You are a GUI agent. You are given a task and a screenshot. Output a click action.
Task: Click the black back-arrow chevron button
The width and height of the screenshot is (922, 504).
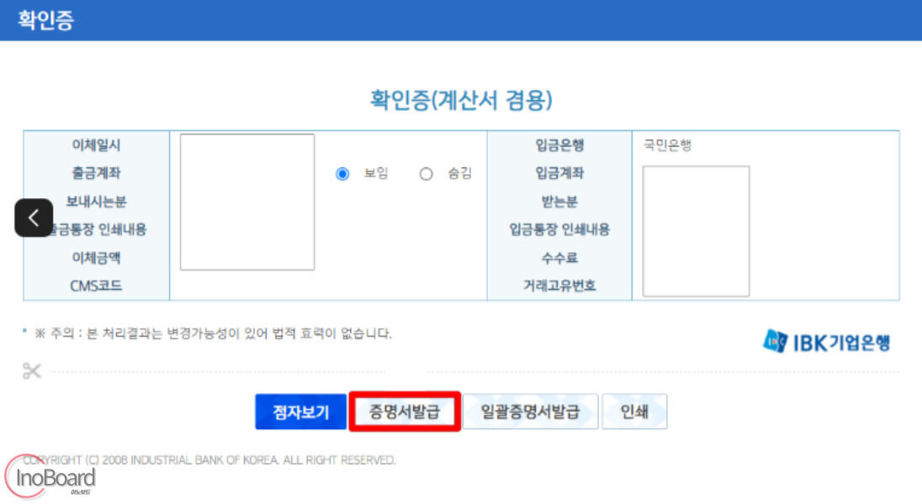tap(34, 218)
